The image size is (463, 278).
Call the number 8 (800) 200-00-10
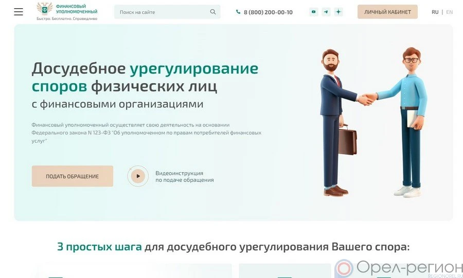click(x=268, y=12)
